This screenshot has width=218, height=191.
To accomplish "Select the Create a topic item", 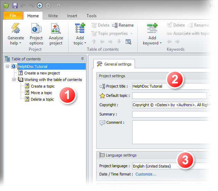I will (43, 86).
